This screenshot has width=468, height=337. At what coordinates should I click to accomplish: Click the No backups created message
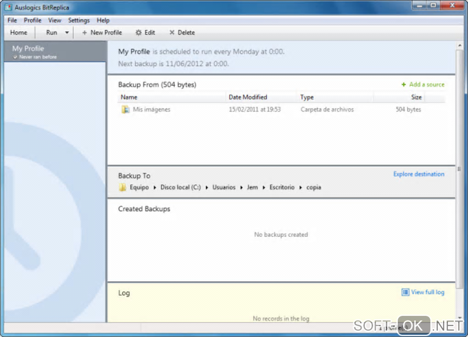click(281, 235)
